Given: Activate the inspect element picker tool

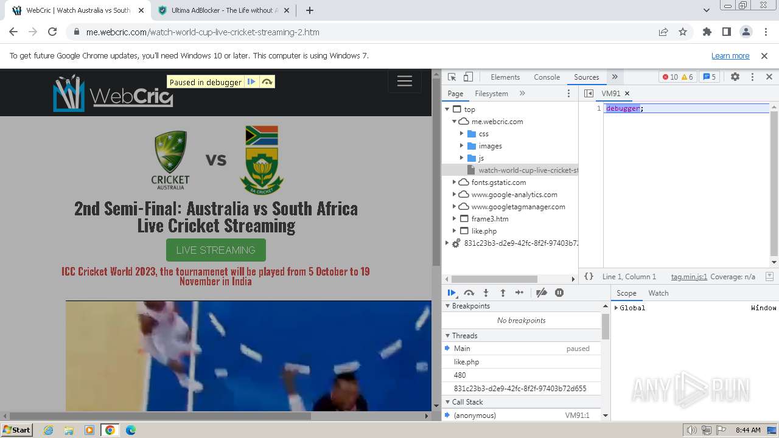Looking at the screenshot, I should click(x=452, y=77).
